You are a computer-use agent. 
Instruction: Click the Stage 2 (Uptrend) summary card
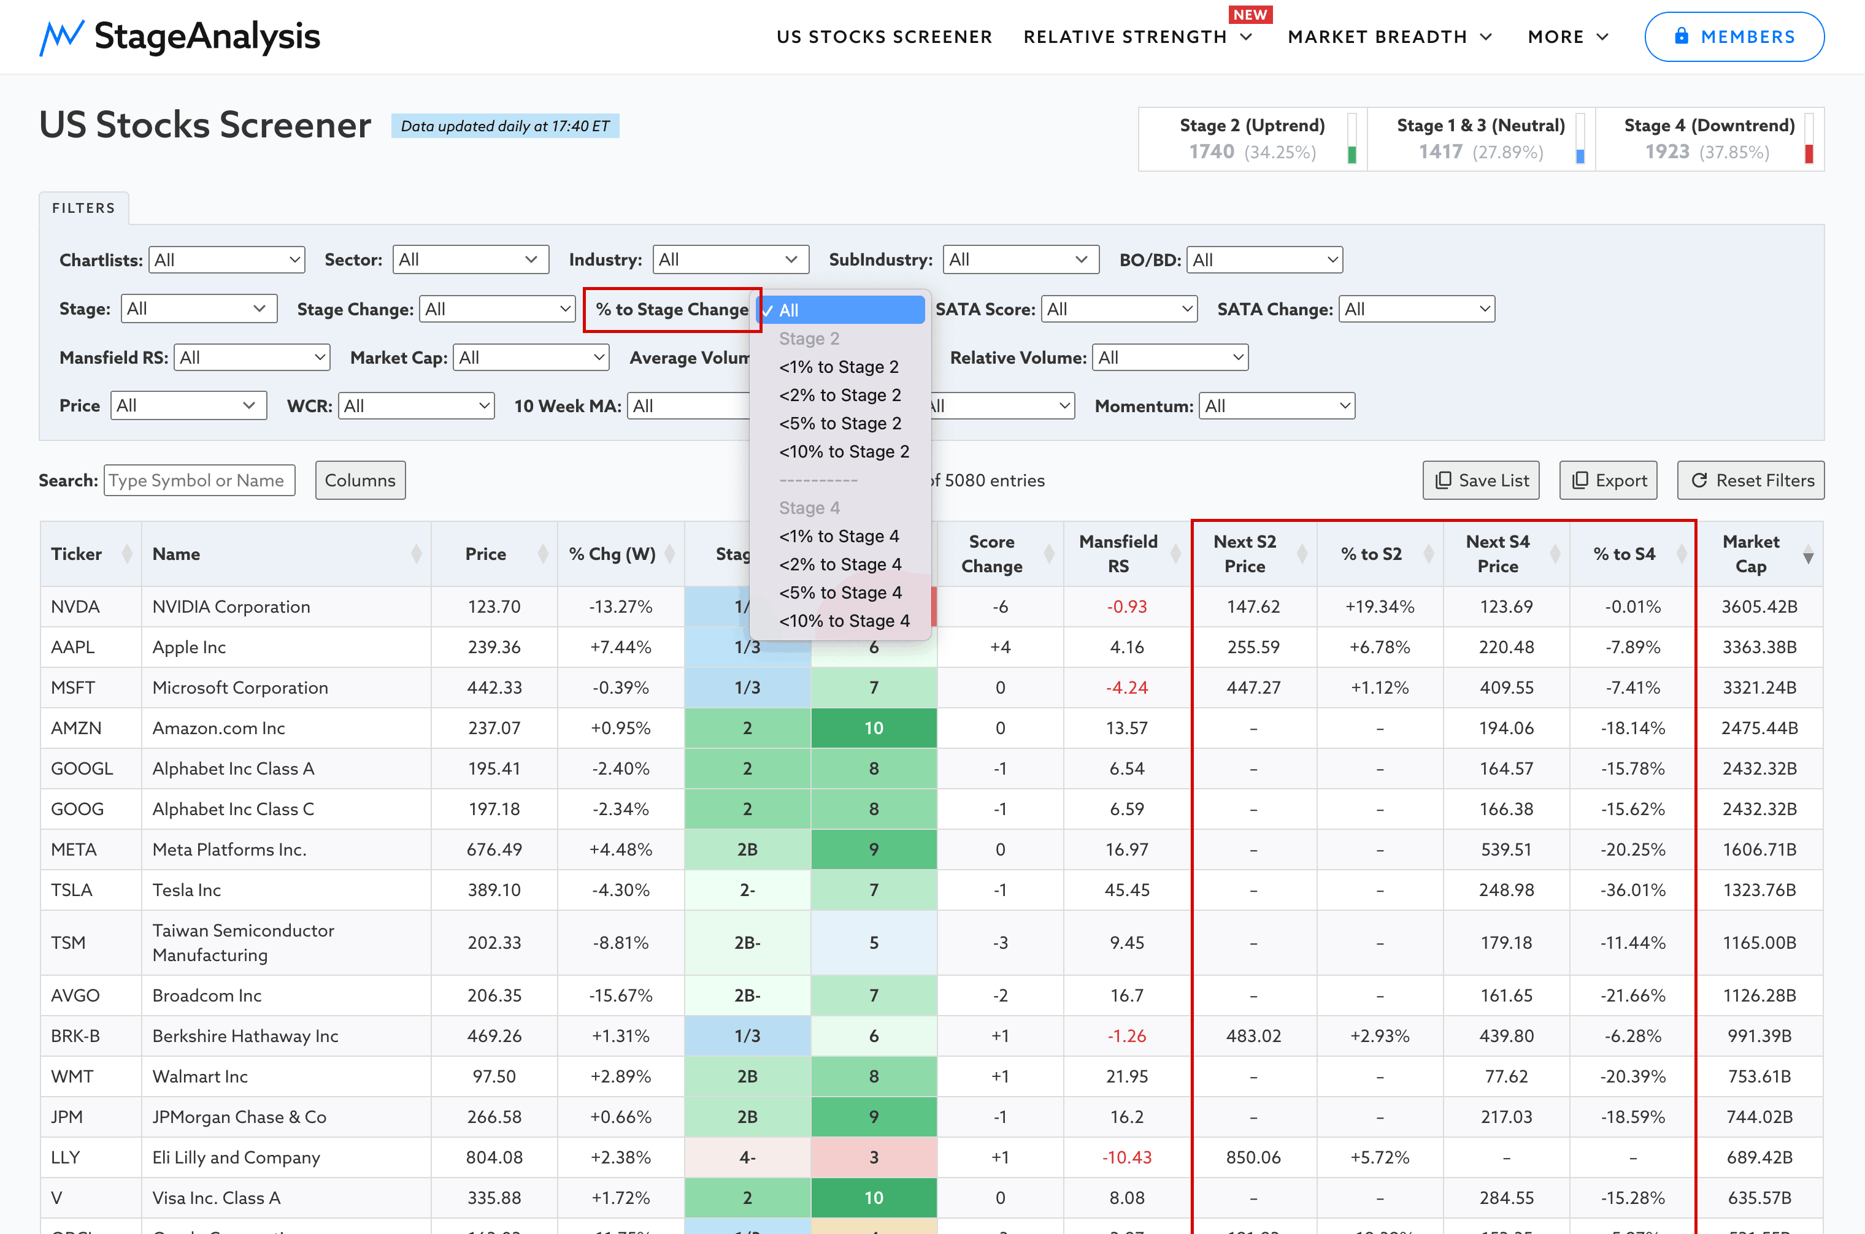(x=1253, y=139)
